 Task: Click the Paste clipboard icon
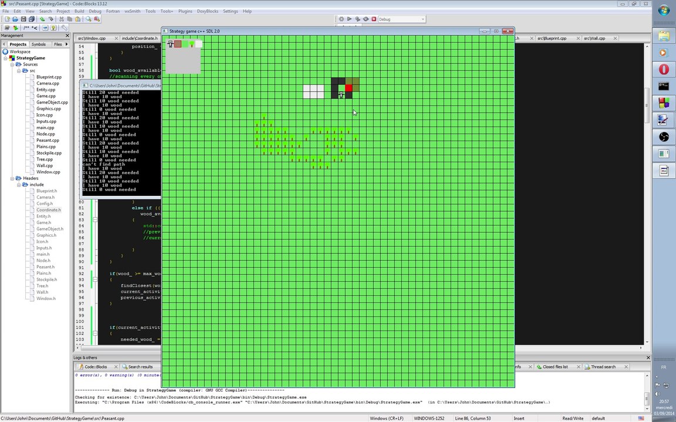(x=77, y=19)
